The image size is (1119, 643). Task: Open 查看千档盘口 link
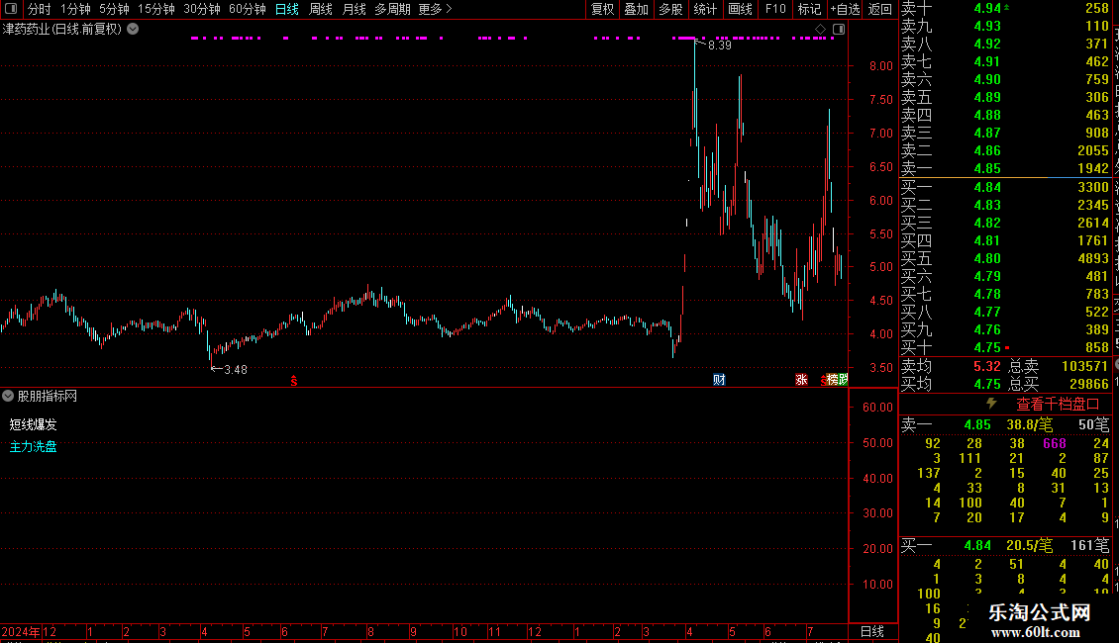(1058, 405)
